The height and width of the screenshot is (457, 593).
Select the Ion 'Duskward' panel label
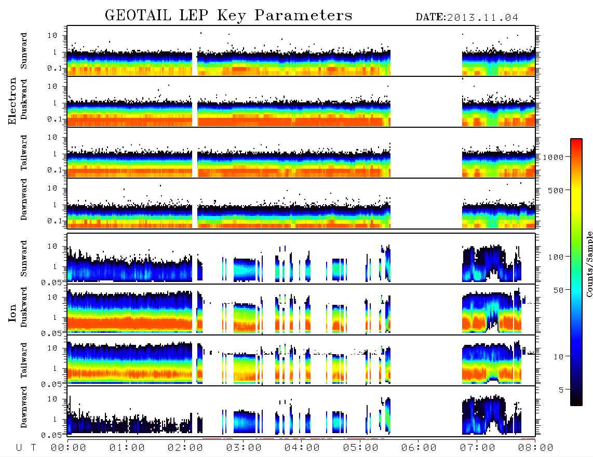(24, 307)
